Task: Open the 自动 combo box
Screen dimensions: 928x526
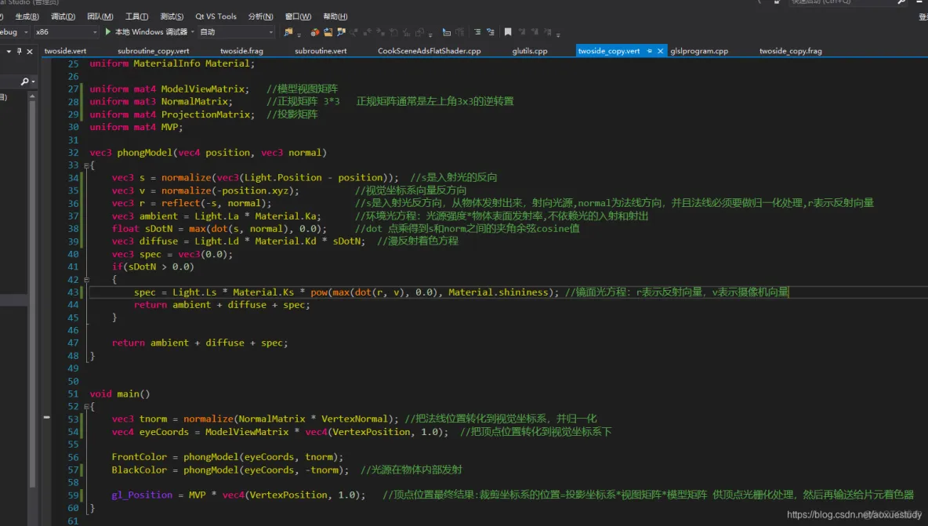Action: pos(237,32)
